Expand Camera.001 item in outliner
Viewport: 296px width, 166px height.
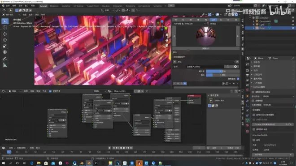pyautogui.click(x=253, y=21)
